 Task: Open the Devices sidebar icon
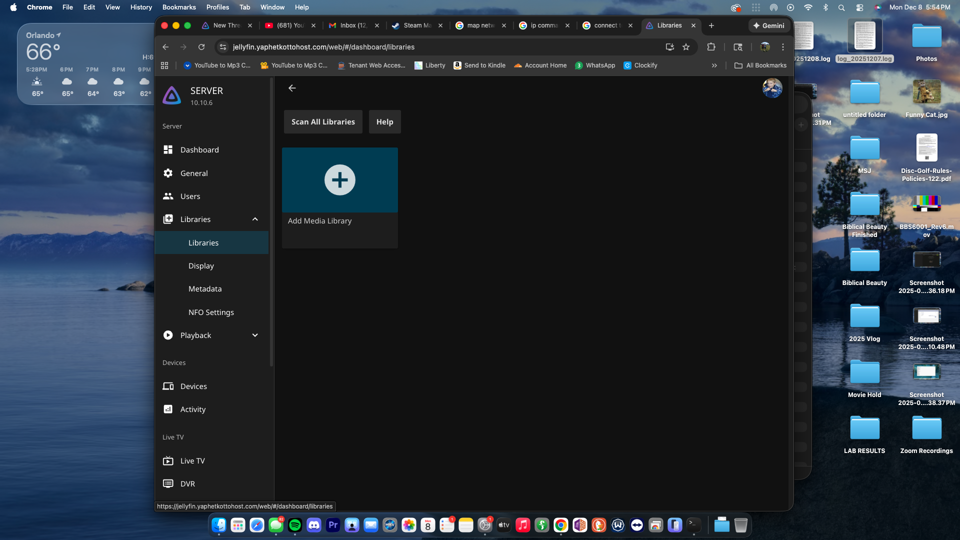168,386
